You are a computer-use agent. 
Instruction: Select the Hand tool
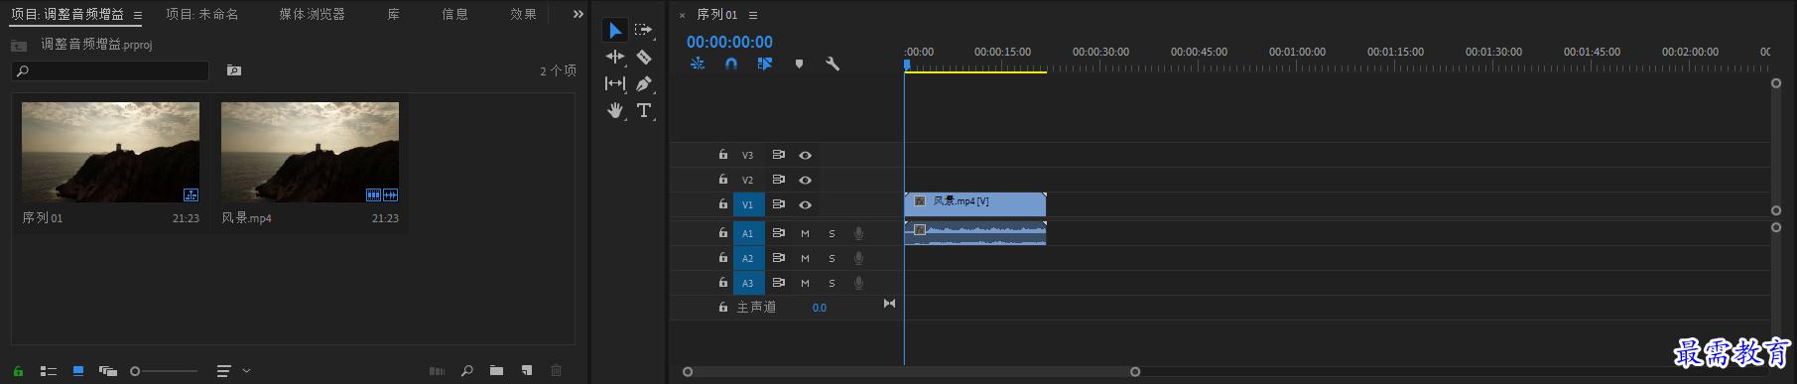click(615, 111)
